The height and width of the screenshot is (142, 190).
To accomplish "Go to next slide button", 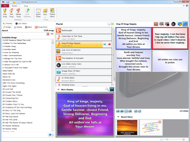I will tap(130, 111).
